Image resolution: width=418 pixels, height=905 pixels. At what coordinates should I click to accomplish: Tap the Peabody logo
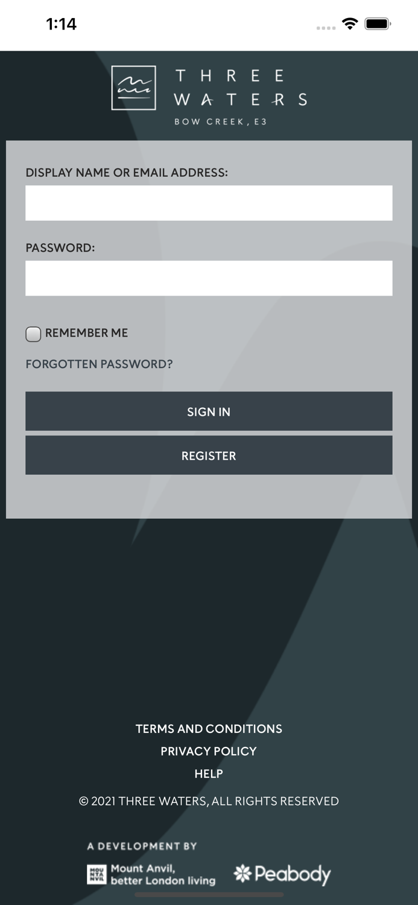(x=282, y=874)
